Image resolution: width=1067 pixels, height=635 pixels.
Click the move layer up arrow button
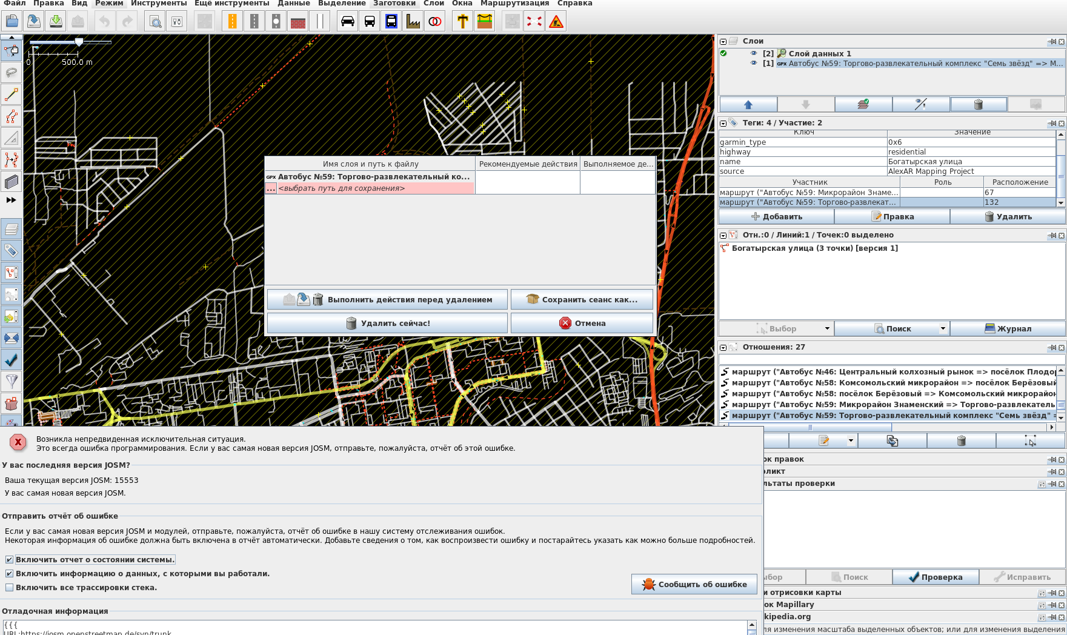click(x=748, y=104)
